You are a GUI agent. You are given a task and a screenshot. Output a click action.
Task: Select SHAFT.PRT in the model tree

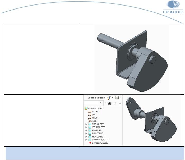(96, 134)
